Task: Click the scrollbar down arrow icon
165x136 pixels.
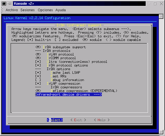Action: pyautogui.click(x=161, y=132)
